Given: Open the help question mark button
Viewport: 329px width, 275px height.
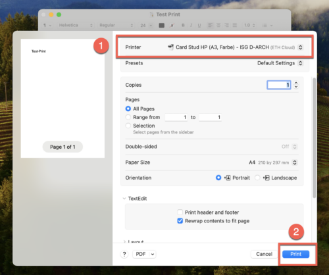Looking at the screenshot, I should [x=124, y=254].
